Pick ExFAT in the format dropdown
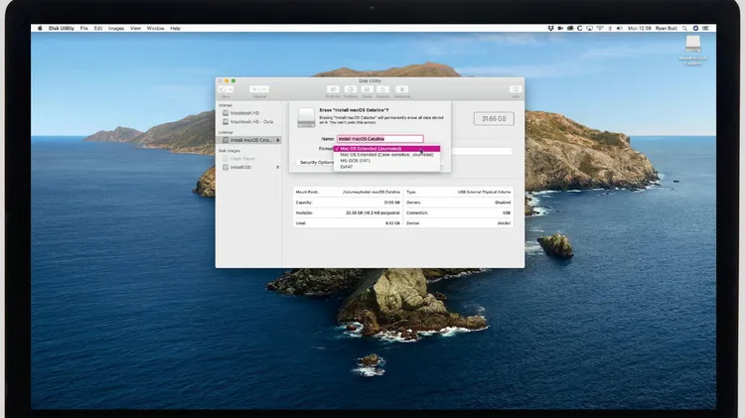745x418 pixels. pyautogui.click(x=347, y=167)
